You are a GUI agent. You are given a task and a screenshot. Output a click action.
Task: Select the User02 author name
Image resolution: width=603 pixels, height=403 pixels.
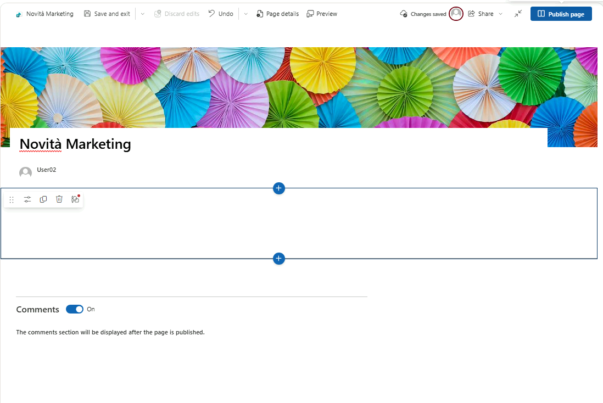pyautogui.click(x=47, y=170)
